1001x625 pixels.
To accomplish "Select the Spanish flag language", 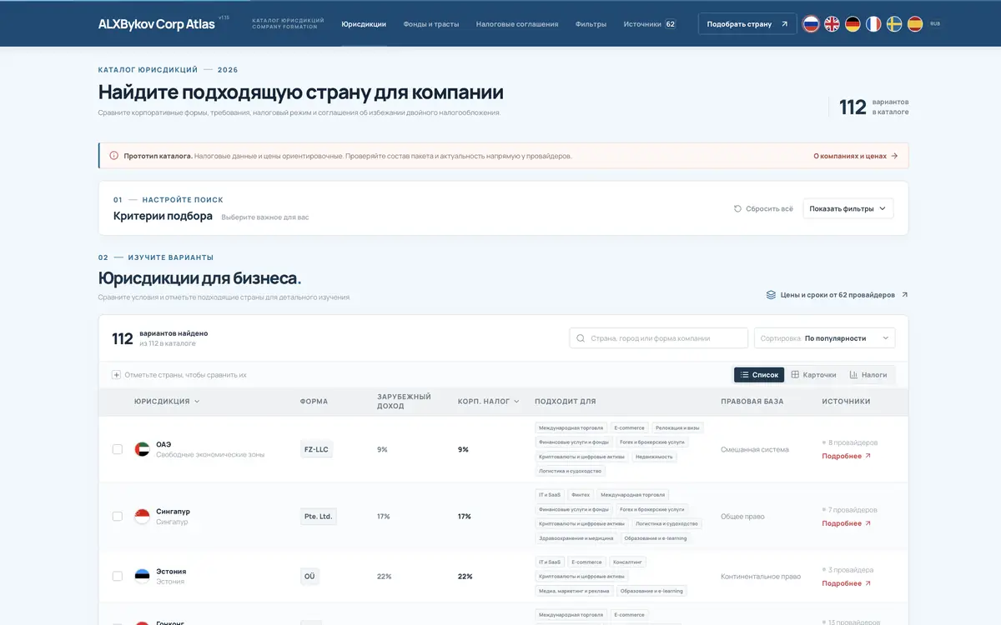I will point(915,24).
